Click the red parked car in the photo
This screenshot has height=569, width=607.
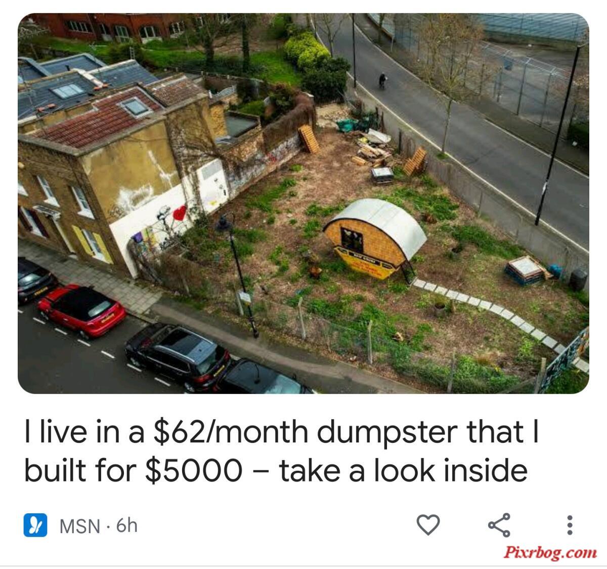[81, 310]
